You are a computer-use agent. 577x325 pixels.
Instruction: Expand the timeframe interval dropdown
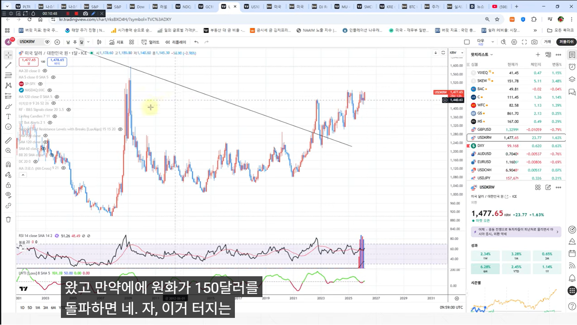(x=88, y=42)
